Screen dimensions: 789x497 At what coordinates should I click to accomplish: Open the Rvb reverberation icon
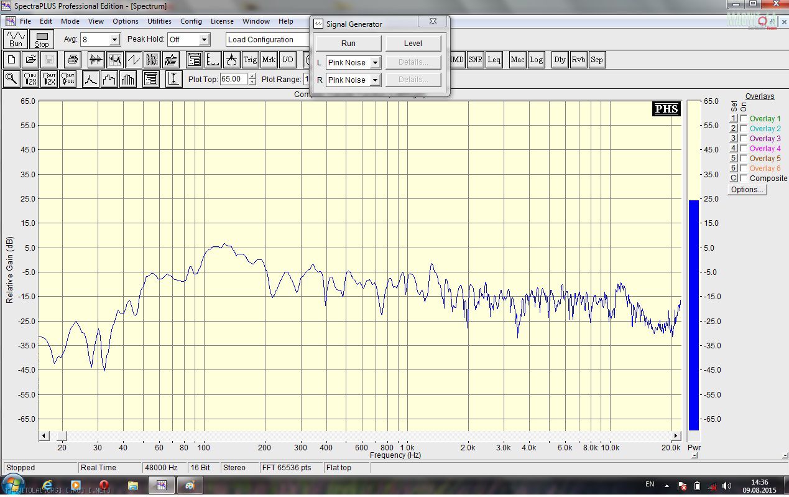(578, 60)
